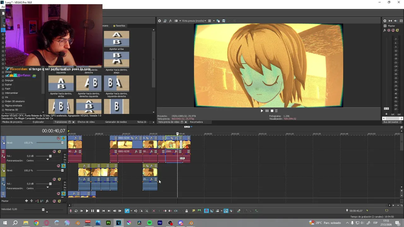Toggle Enable snapping magnet icon
The height and width of the screenshot is (227, 404).
(x=206, y=211)
